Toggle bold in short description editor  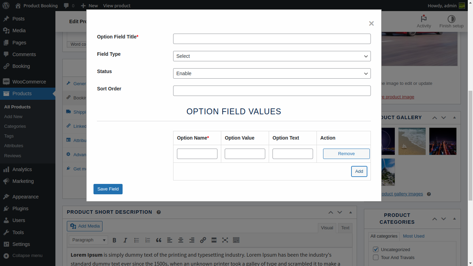pyautogui.click(x=114, y=240)
